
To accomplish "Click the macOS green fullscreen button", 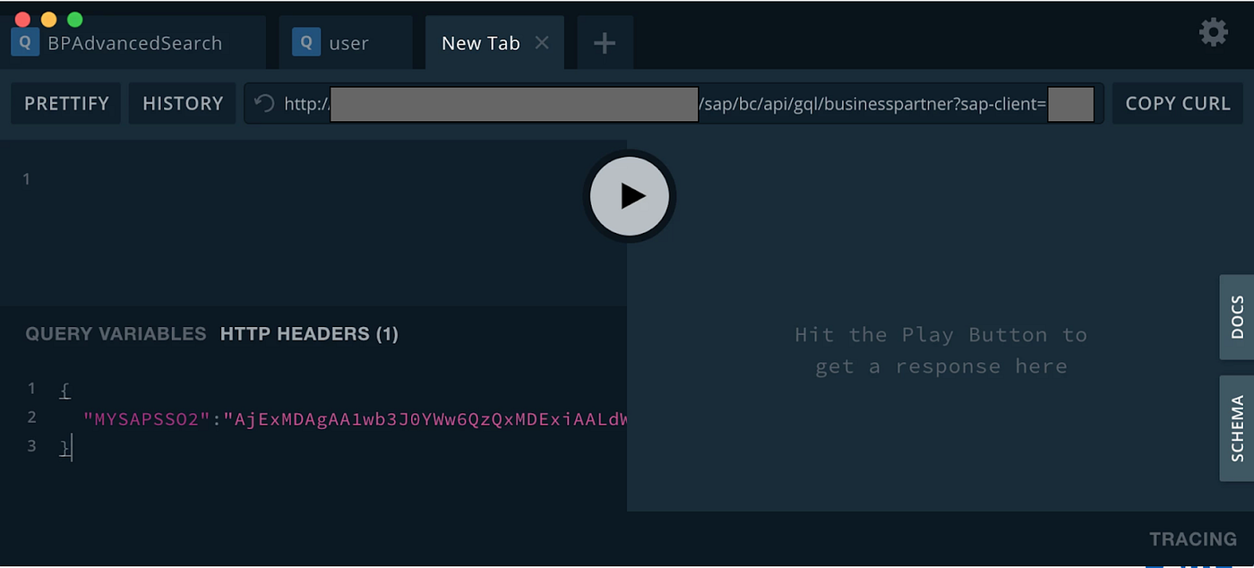I will [x=74, y=19].
